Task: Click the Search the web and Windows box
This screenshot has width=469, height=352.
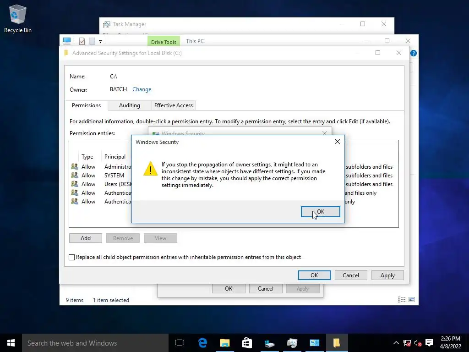Action: click(x=95, y=343)
